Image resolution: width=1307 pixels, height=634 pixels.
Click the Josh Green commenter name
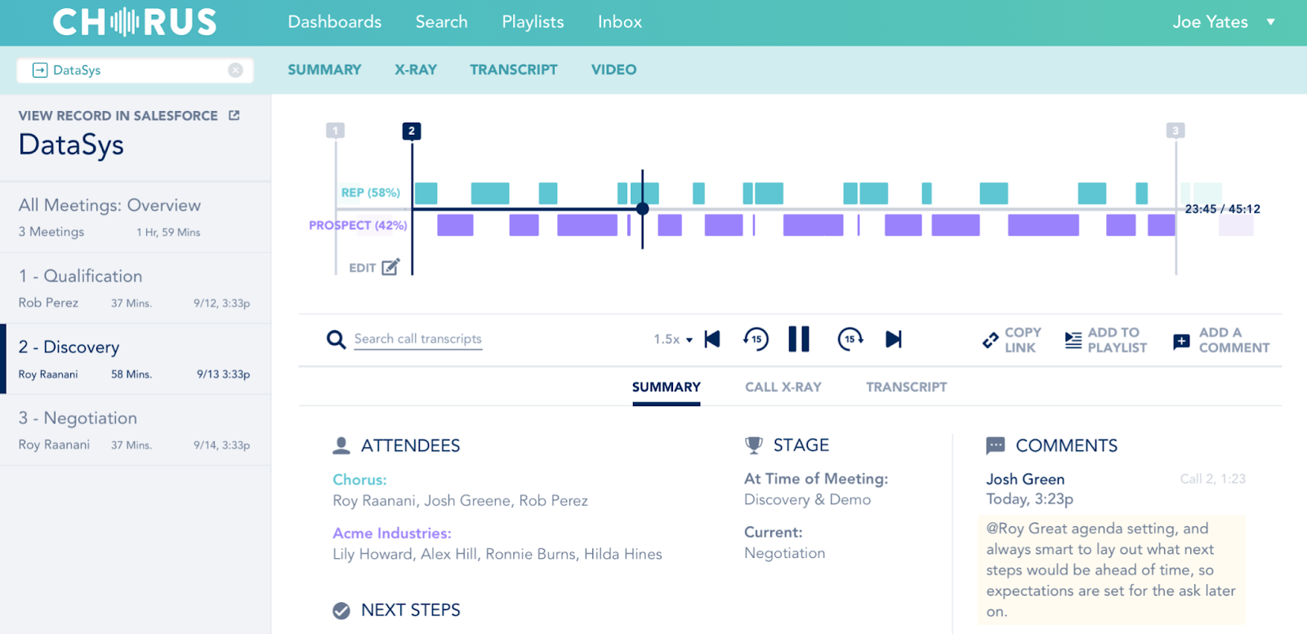point(1025,480)
